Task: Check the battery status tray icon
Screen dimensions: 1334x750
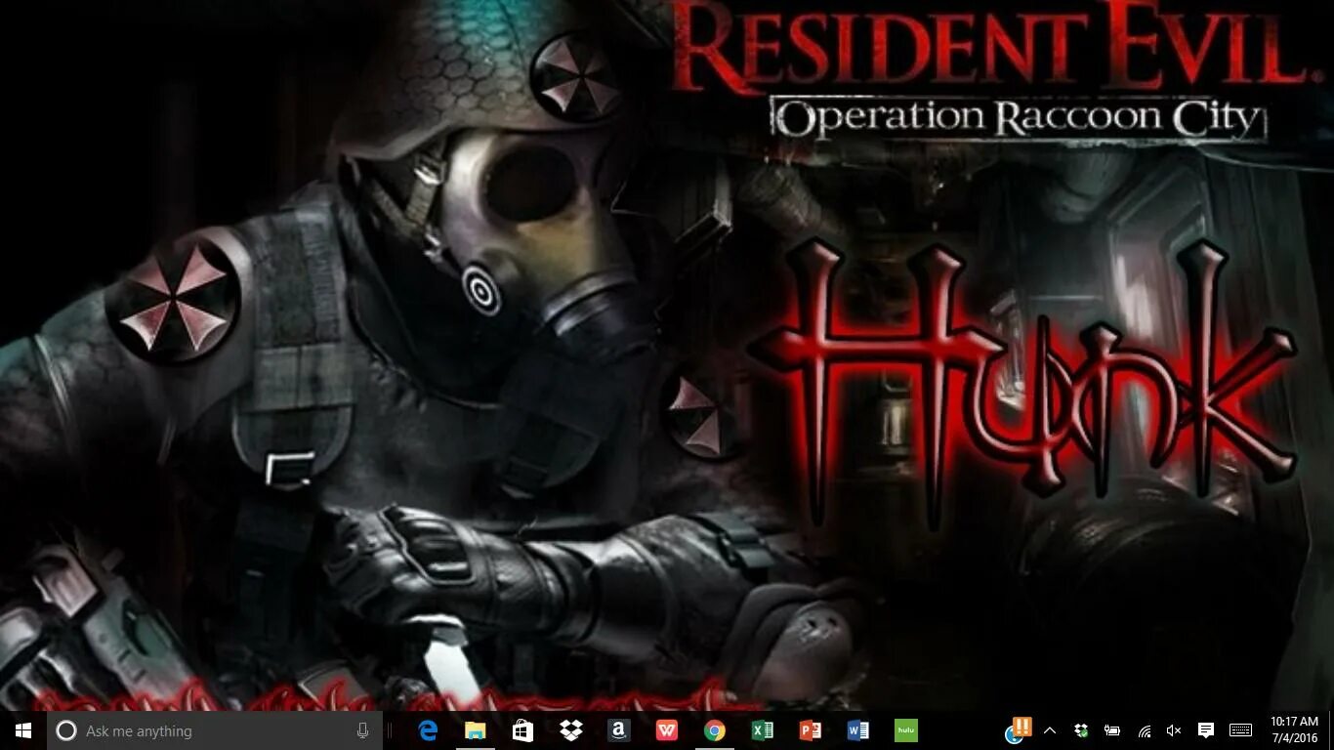Action: pos(1112,730)
